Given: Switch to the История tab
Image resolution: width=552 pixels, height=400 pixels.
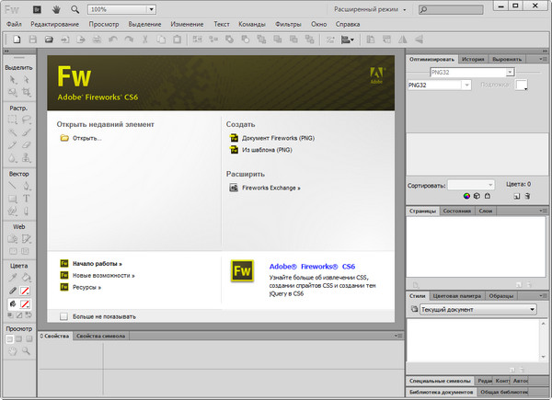Looking at the screenshot, I should point(472,59).
